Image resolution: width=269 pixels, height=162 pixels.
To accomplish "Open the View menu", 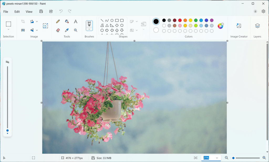I will (x=29, y=12).
